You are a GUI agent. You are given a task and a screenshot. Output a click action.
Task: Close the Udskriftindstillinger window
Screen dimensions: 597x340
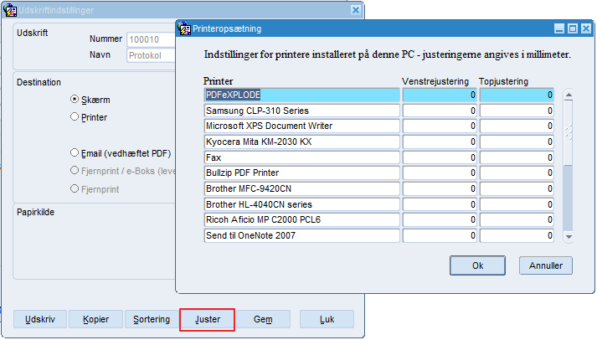356,10
